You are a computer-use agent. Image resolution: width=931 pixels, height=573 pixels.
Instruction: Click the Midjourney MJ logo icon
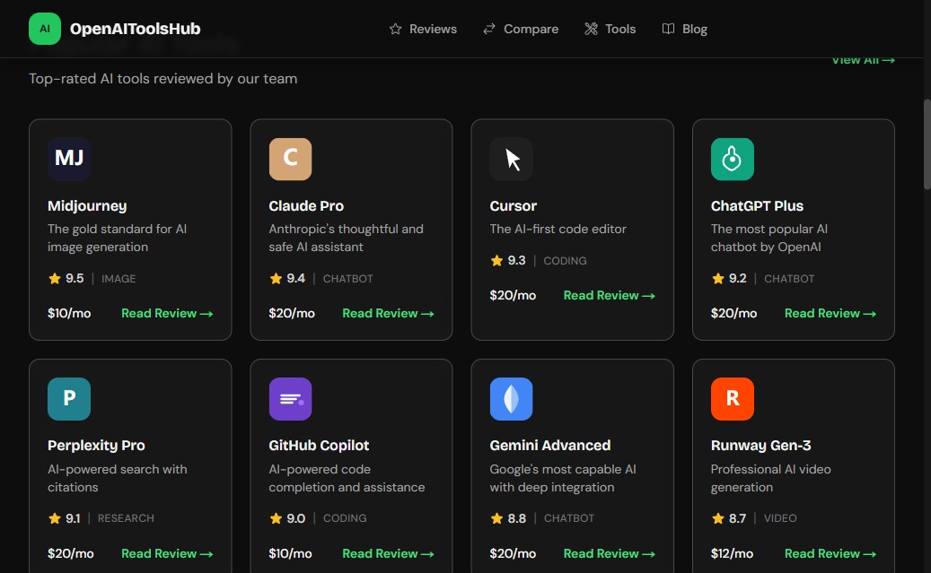click(x=69, y=160)
